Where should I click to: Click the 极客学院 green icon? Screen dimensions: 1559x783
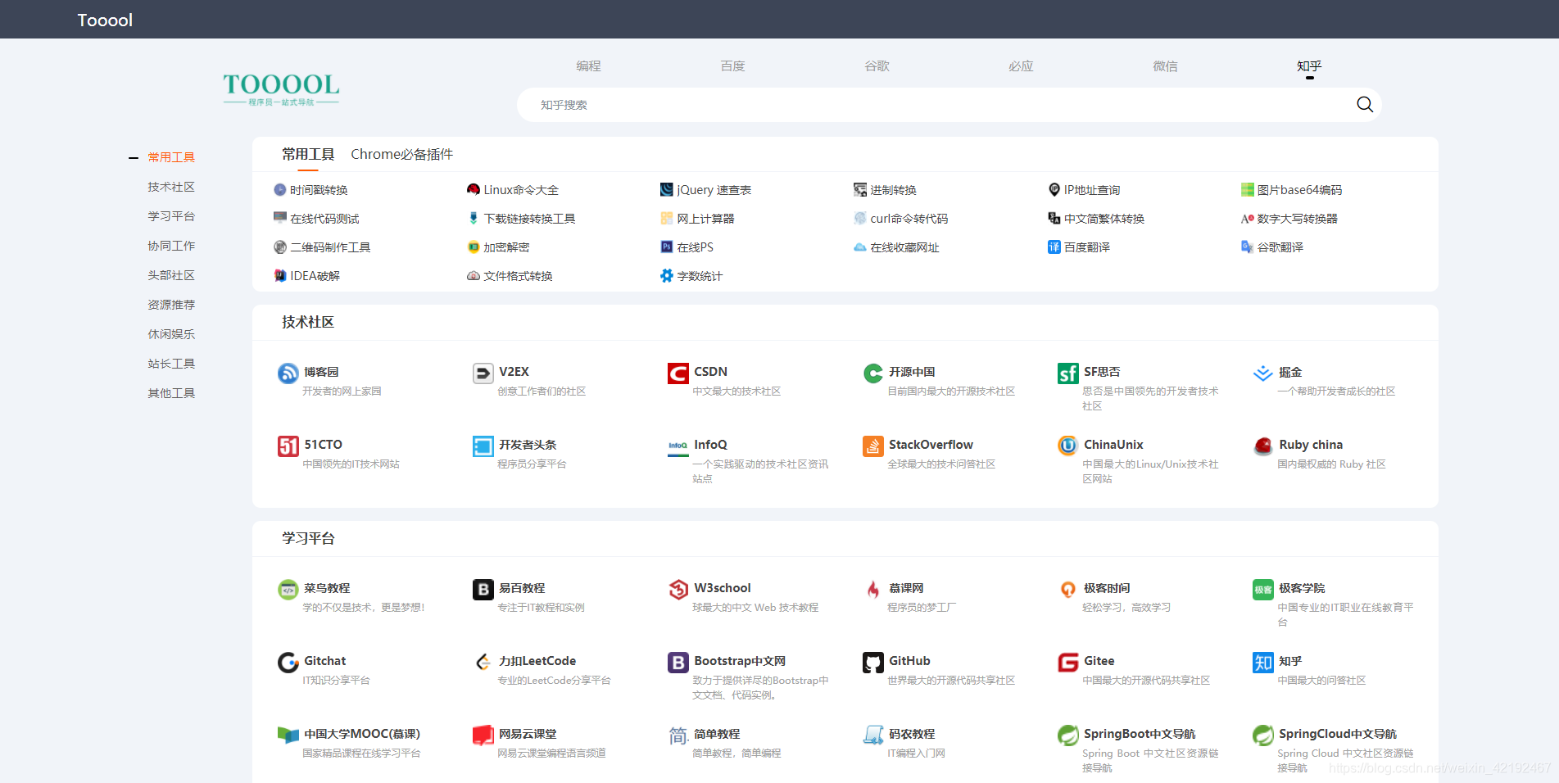tap(1262, 590)
